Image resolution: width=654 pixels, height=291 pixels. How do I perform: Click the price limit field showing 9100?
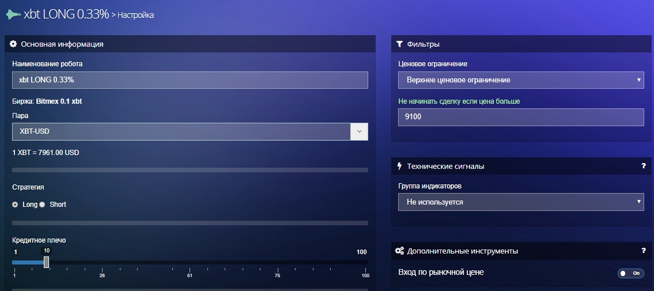[x=521, y=117]
